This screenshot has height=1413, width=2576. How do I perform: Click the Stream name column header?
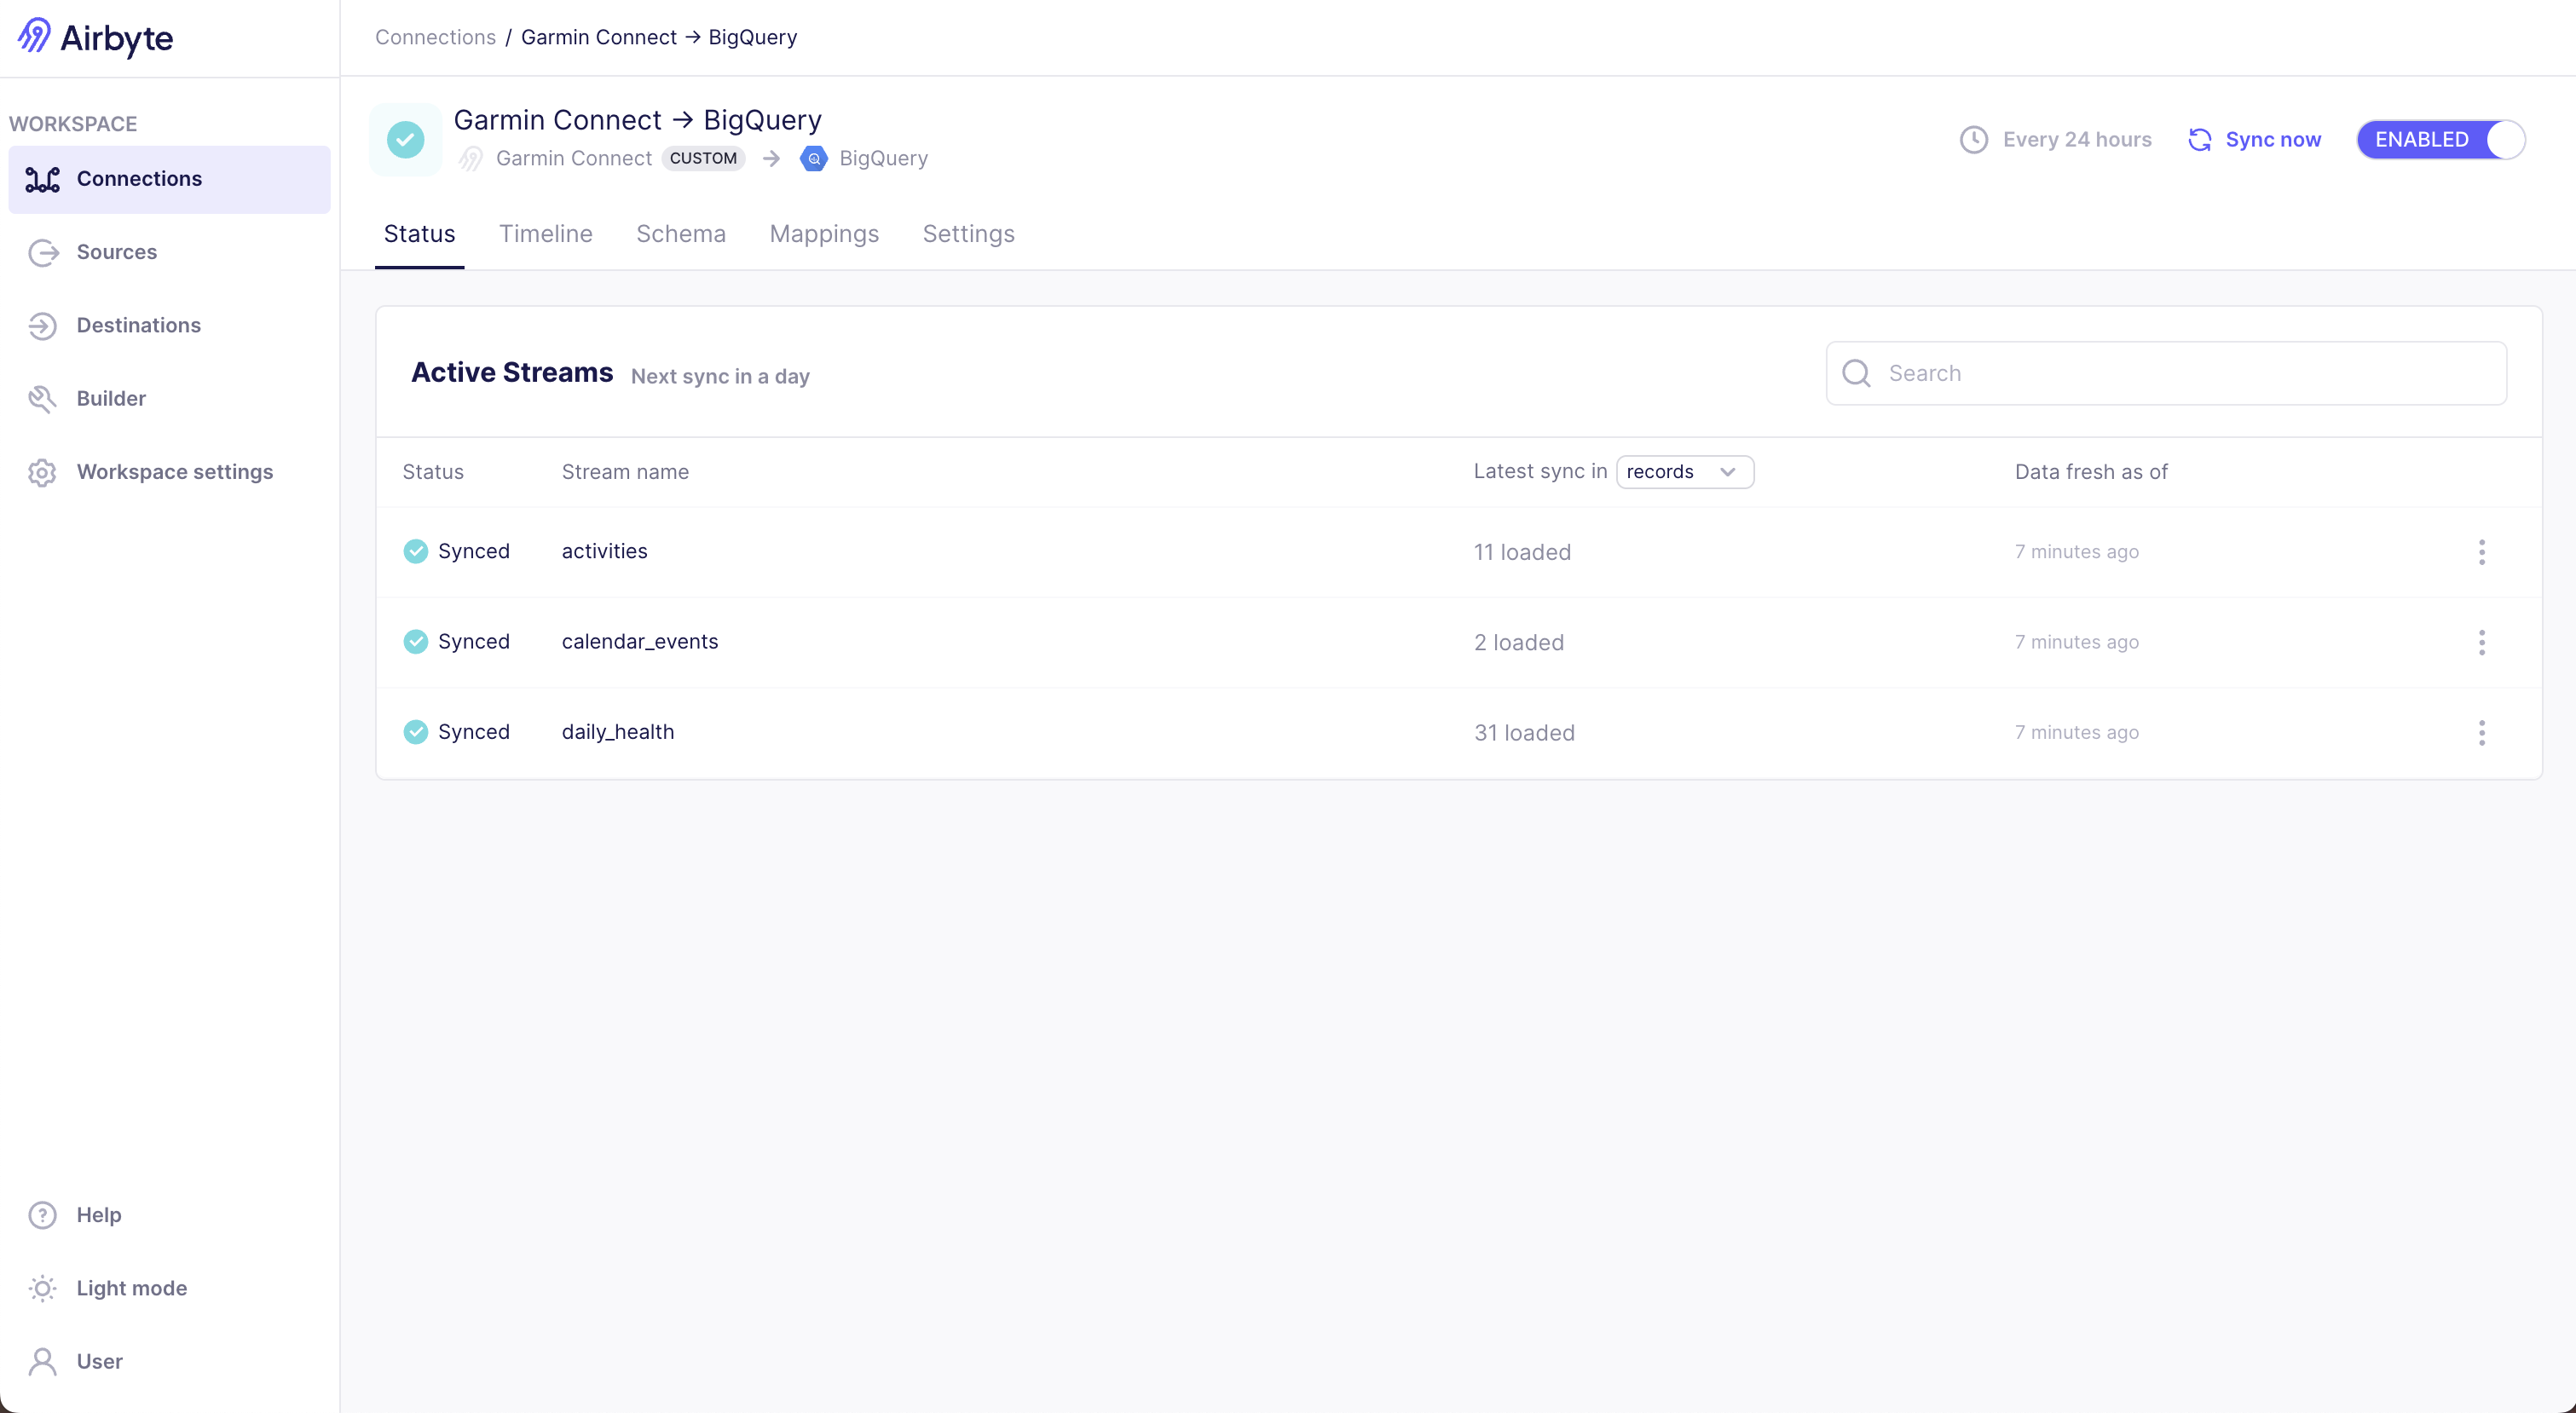point(625,472)
